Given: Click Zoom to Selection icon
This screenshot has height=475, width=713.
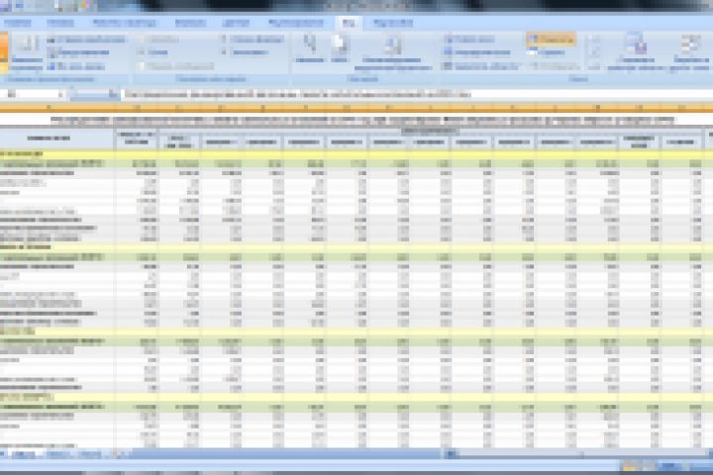Looking at the screenshot, I should click(x=392, y=52).
